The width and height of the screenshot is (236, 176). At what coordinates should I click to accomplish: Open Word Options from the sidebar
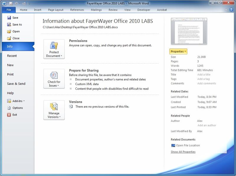click(17, 108)
